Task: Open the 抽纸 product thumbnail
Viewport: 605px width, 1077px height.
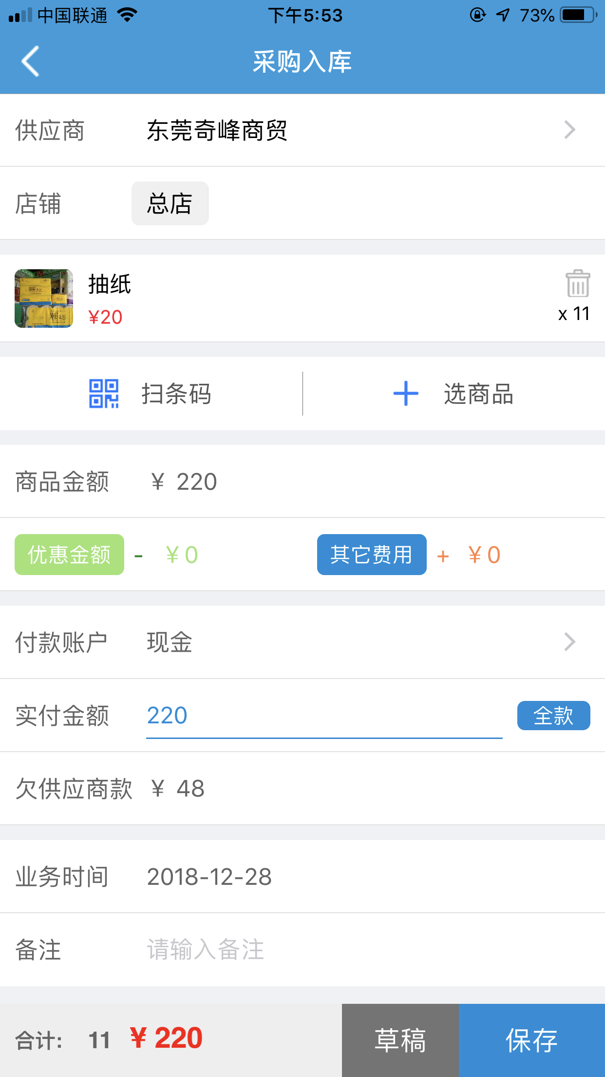Action: point(44,299)
